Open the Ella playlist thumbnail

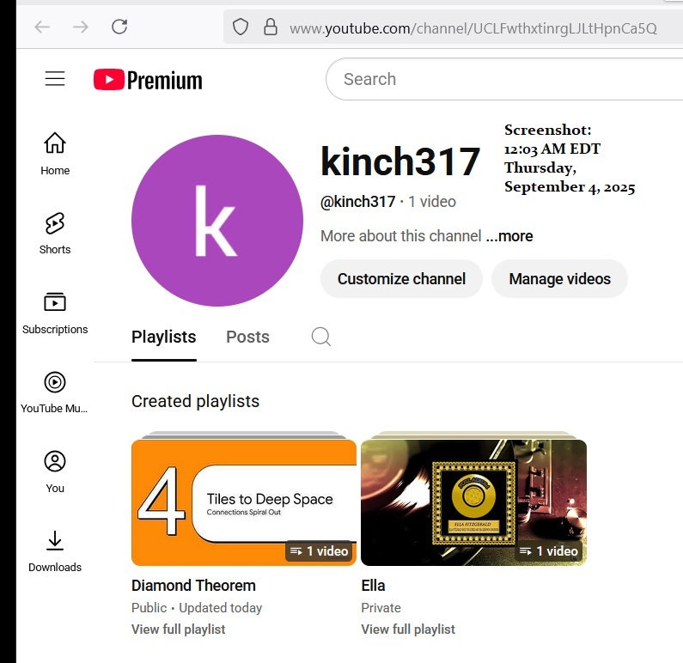point(473,502)
